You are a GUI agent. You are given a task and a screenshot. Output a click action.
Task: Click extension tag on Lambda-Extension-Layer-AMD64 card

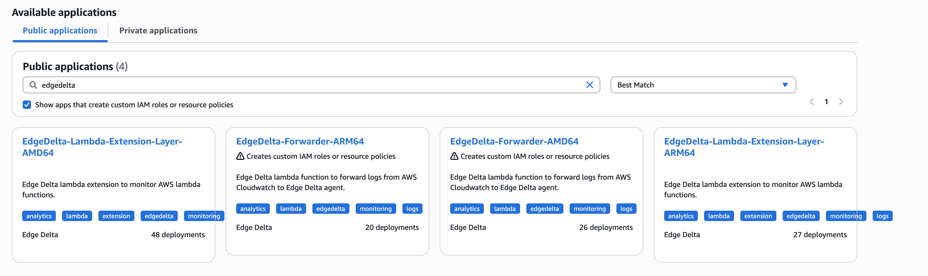(x=116, y=216)
